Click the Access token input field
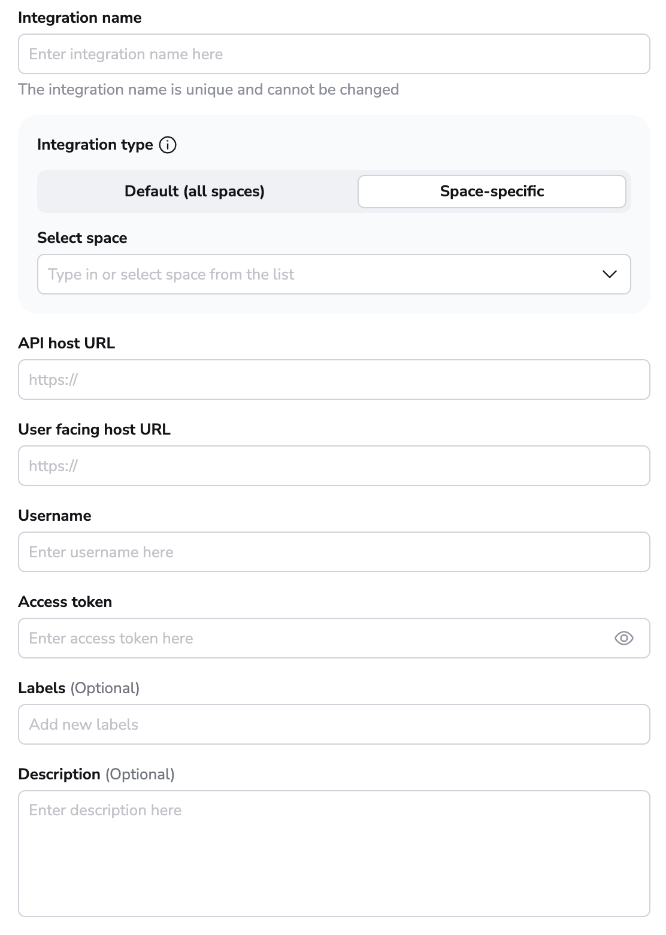This screenshot has width=666, height=935. coord(299,638)
